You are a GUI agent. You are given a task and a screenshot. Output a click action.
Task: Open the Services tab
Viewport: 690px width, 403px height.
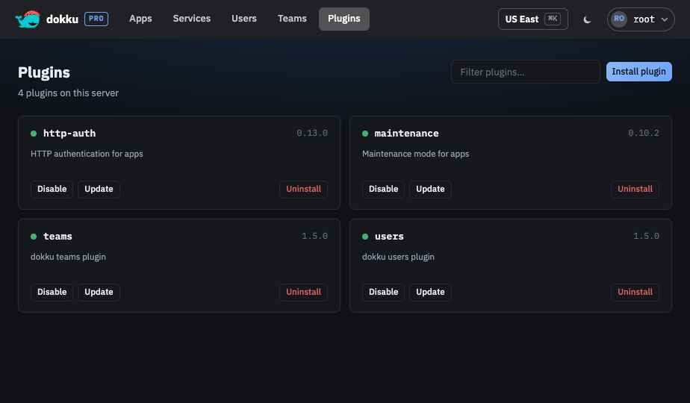click(191, 19)
